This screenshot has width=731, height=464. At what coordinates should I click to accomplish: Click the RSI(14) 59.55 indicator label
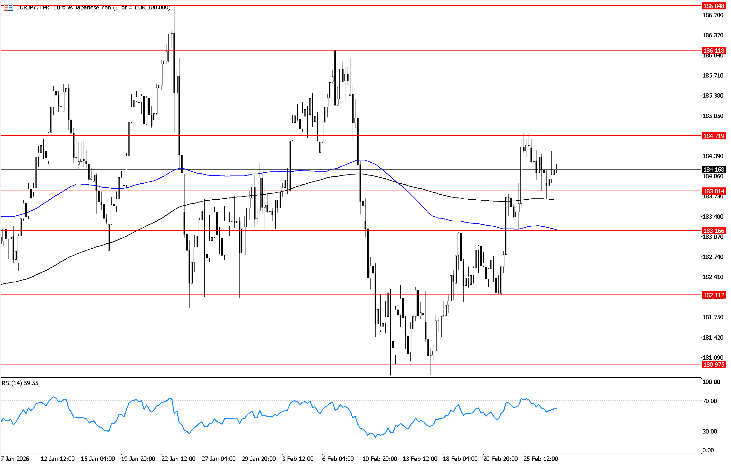(20, 383)
